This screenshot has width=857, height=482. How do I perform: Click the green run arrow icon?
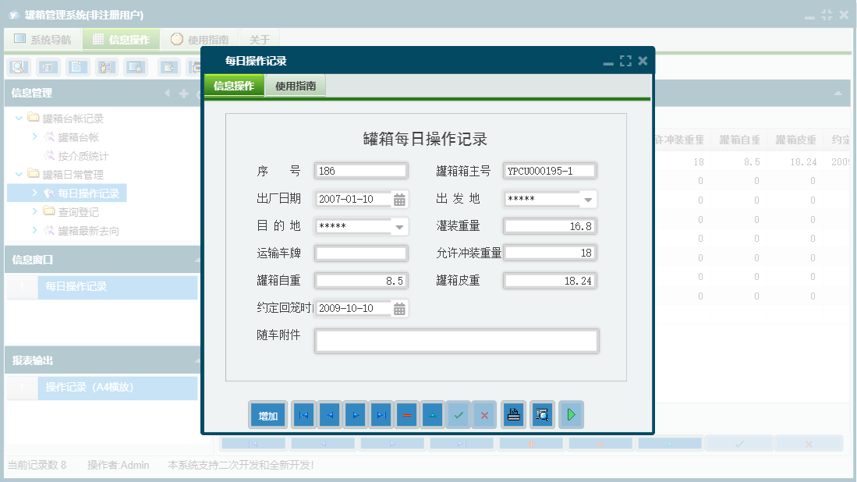pyautogui.click(x=571, y=414)
